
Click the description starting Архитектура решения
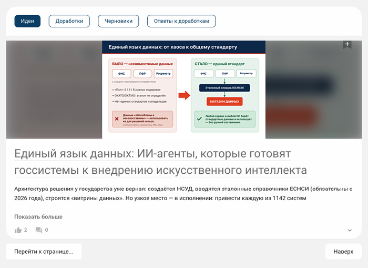(x=183, y=193)
